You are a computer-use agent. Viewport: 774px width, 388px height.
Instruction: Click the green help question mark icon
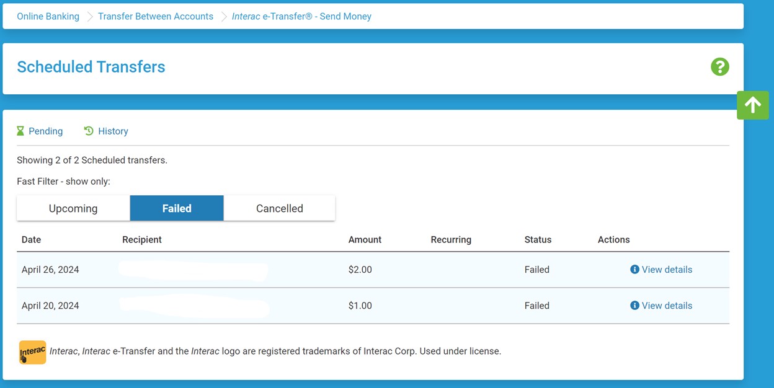click(x=719, y=66)
